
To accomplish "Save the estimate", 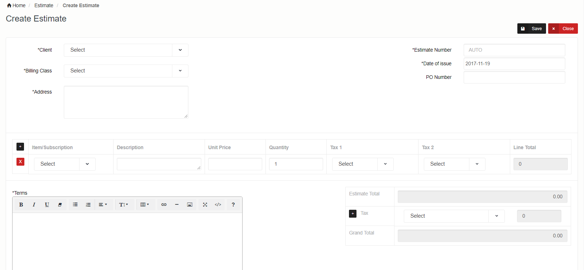I will [x=531, y=29].
